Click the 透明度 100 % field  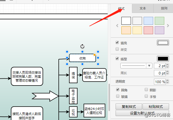click(160, 82)
